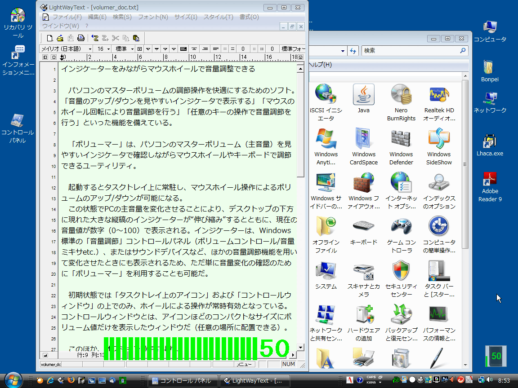Switch to コントロール パネル taskbar button

[183, 381]
